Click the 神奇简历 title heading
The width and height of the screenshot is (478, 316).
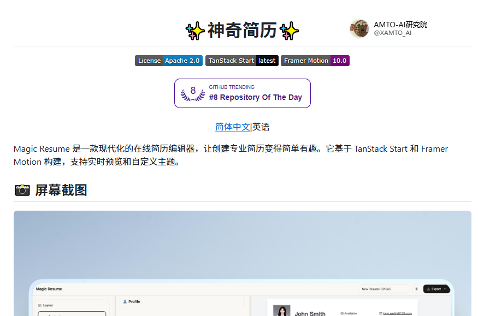242,30
